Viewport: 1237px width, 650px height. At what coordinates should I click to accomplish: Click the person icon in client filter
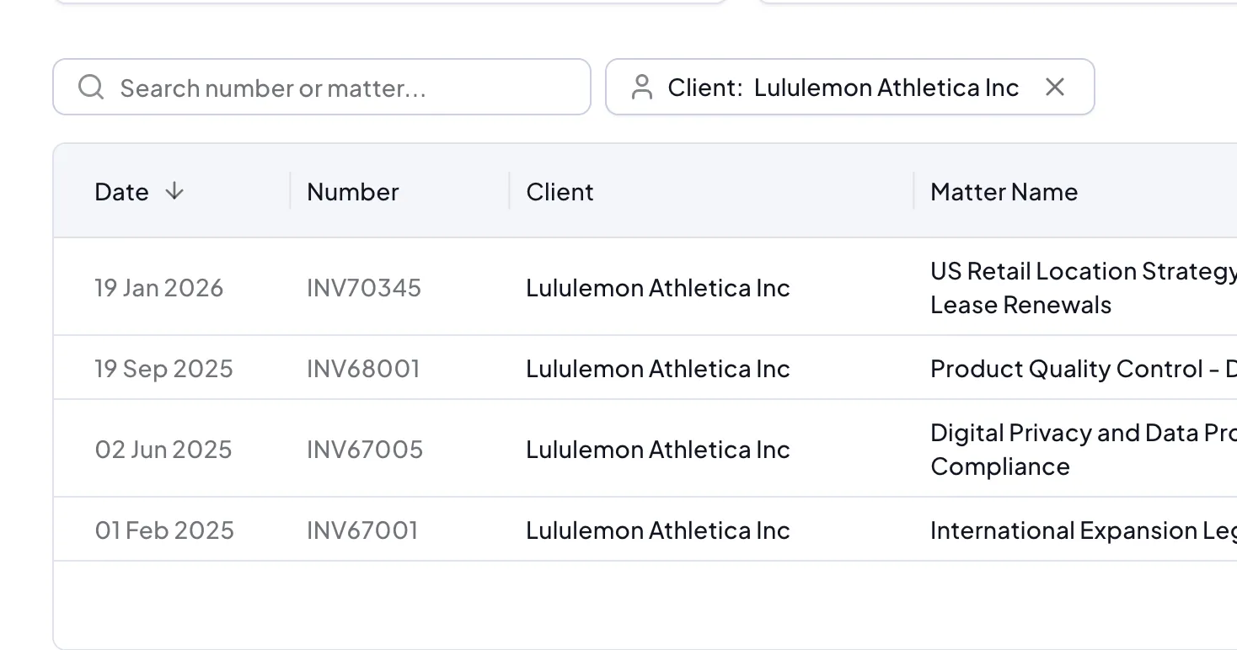point(642,87)
